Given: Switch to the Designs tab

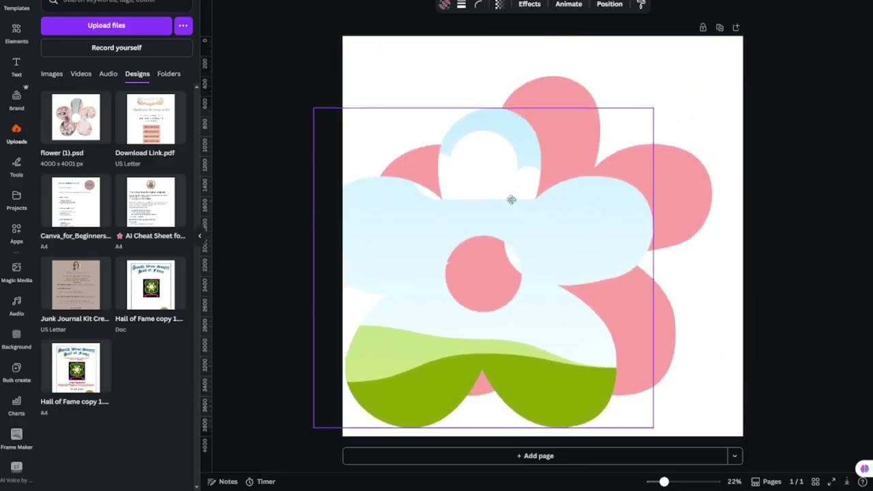Looking at the screenshot, I should tap(137, 74).
